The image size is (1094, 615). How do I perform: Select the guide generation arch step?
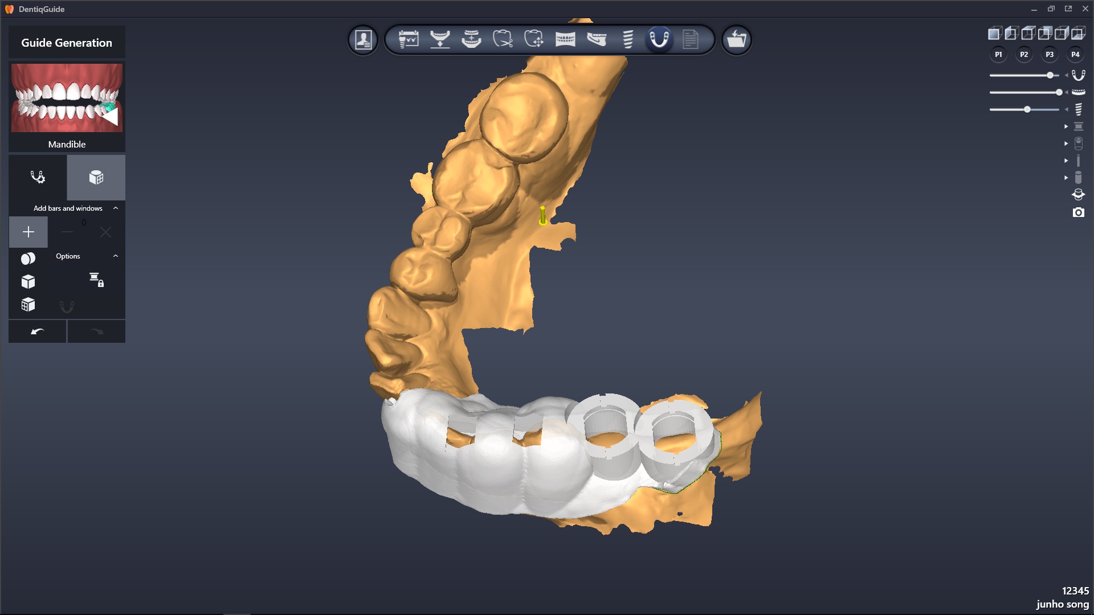click(659, 39)
